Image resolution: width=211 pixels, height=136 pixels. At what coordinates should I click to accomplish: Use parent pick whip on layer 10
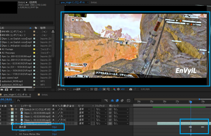pyautogui.click(x=110, y=109)
